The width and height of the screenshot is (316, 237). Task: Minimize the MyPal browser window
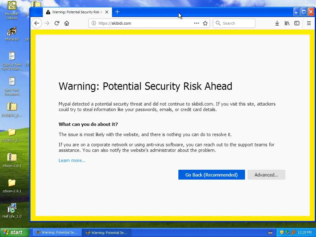coord(296,12)
